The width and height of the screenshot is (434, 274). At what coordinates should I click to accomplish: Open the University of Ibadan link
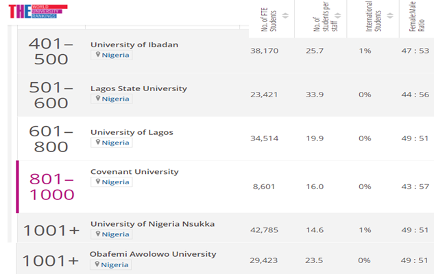click(134, 45)
